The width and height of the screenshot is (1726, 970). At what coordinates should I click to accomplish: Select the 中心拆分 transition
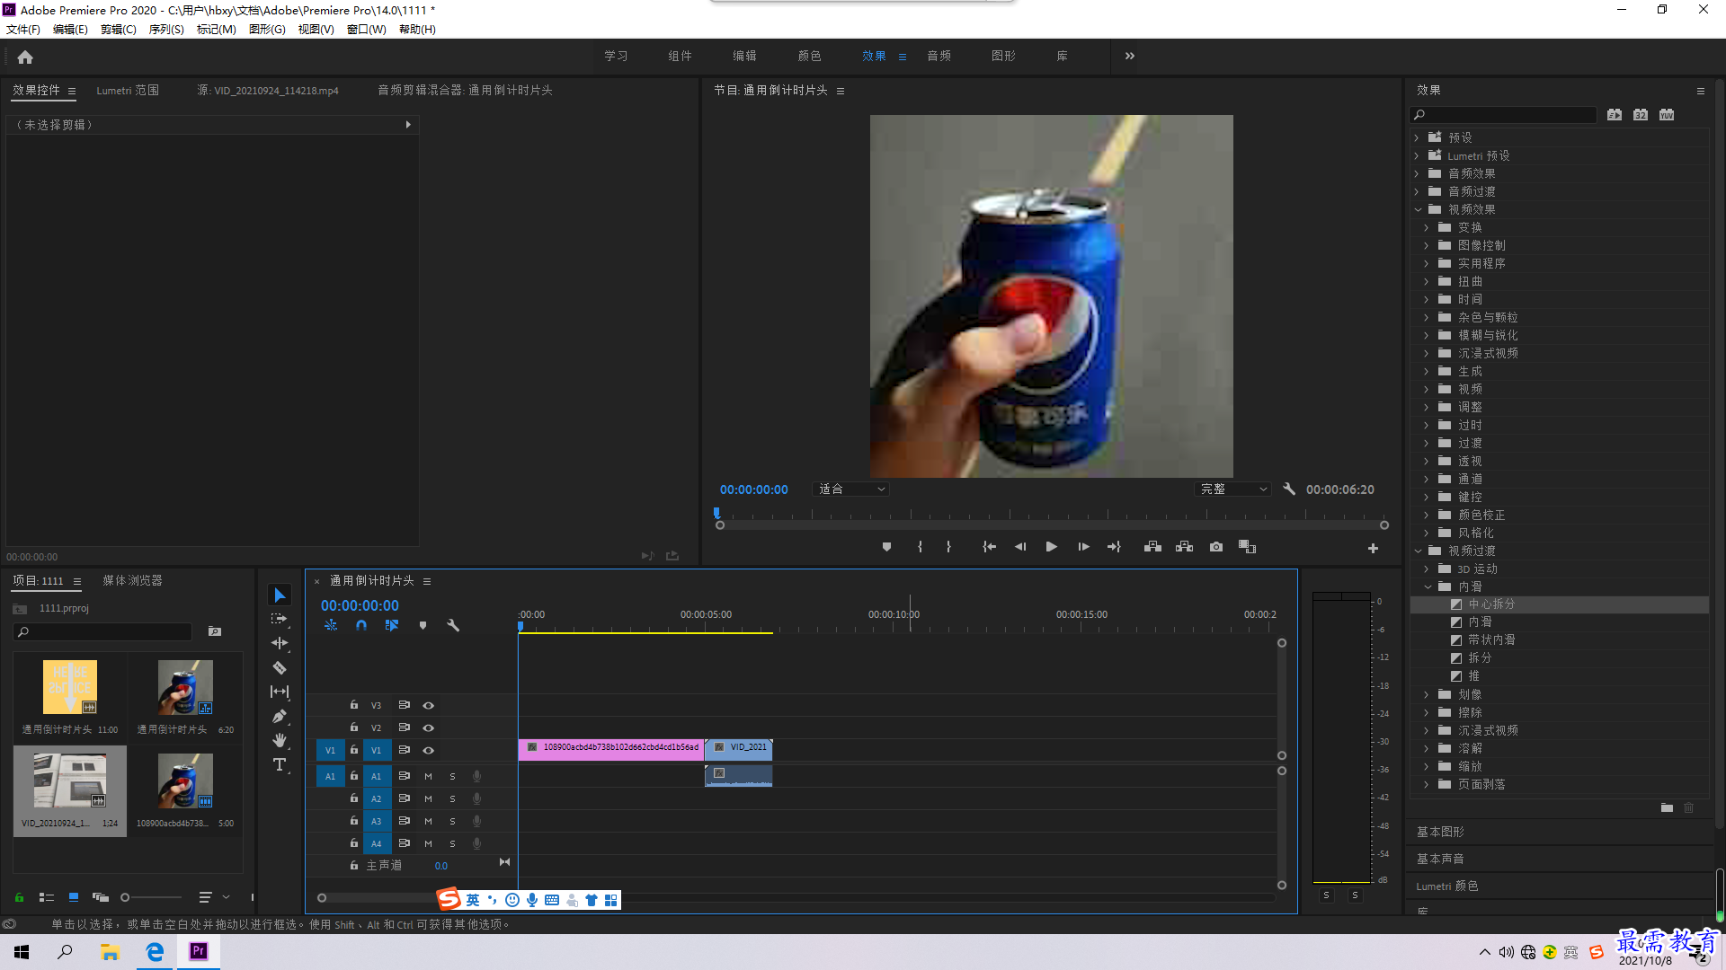tap(1491, 604)
